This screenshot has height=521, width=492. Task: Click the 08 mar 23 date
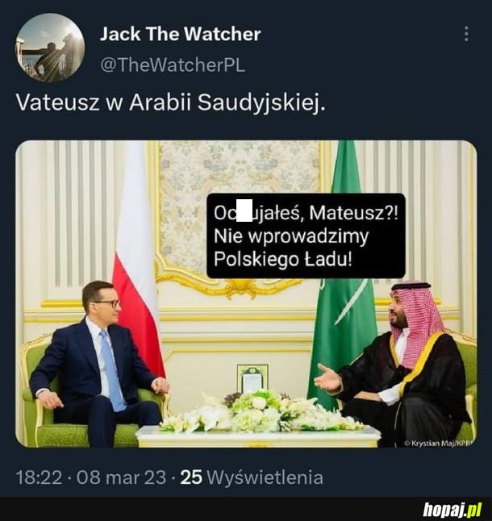click(x=121, y=477)
